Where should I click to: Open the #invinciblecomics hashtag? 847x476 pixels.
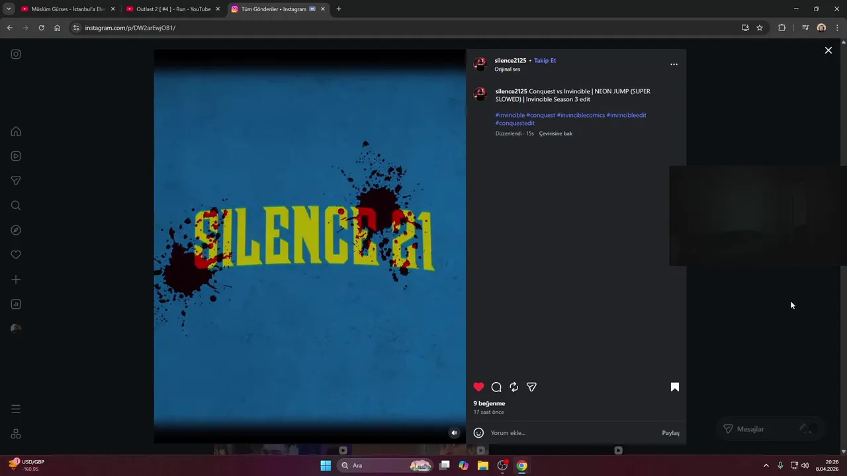pyautogui.click(x=580, y=115)
